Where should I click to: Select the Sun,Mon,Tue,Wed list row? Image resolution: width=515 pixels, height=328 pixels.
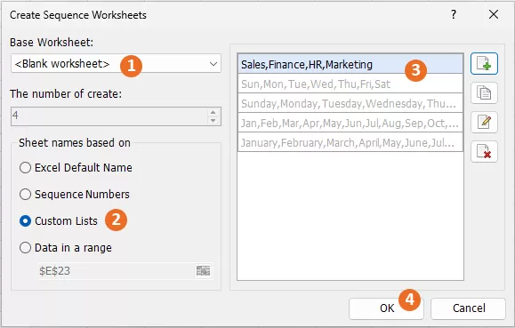[x=350, y=84]
